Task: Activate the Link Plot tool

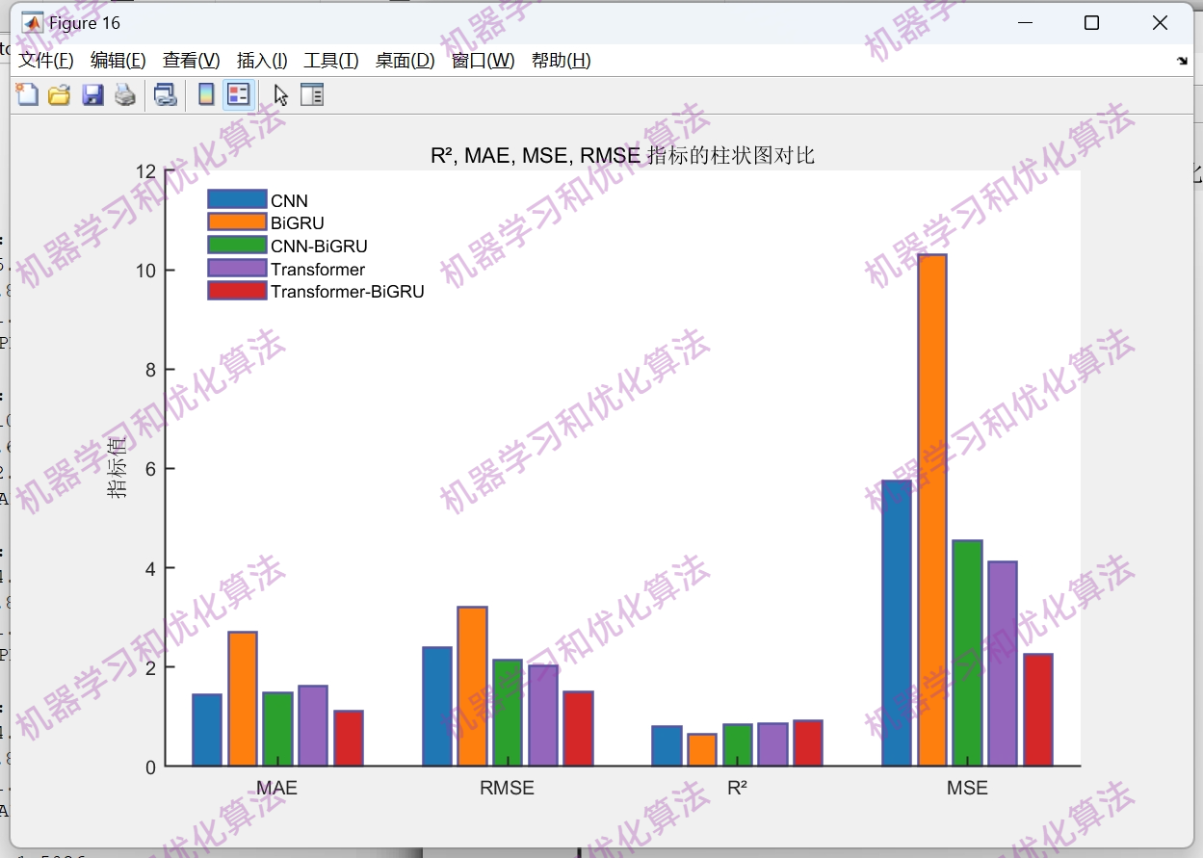Action: (x=165, y=93)
